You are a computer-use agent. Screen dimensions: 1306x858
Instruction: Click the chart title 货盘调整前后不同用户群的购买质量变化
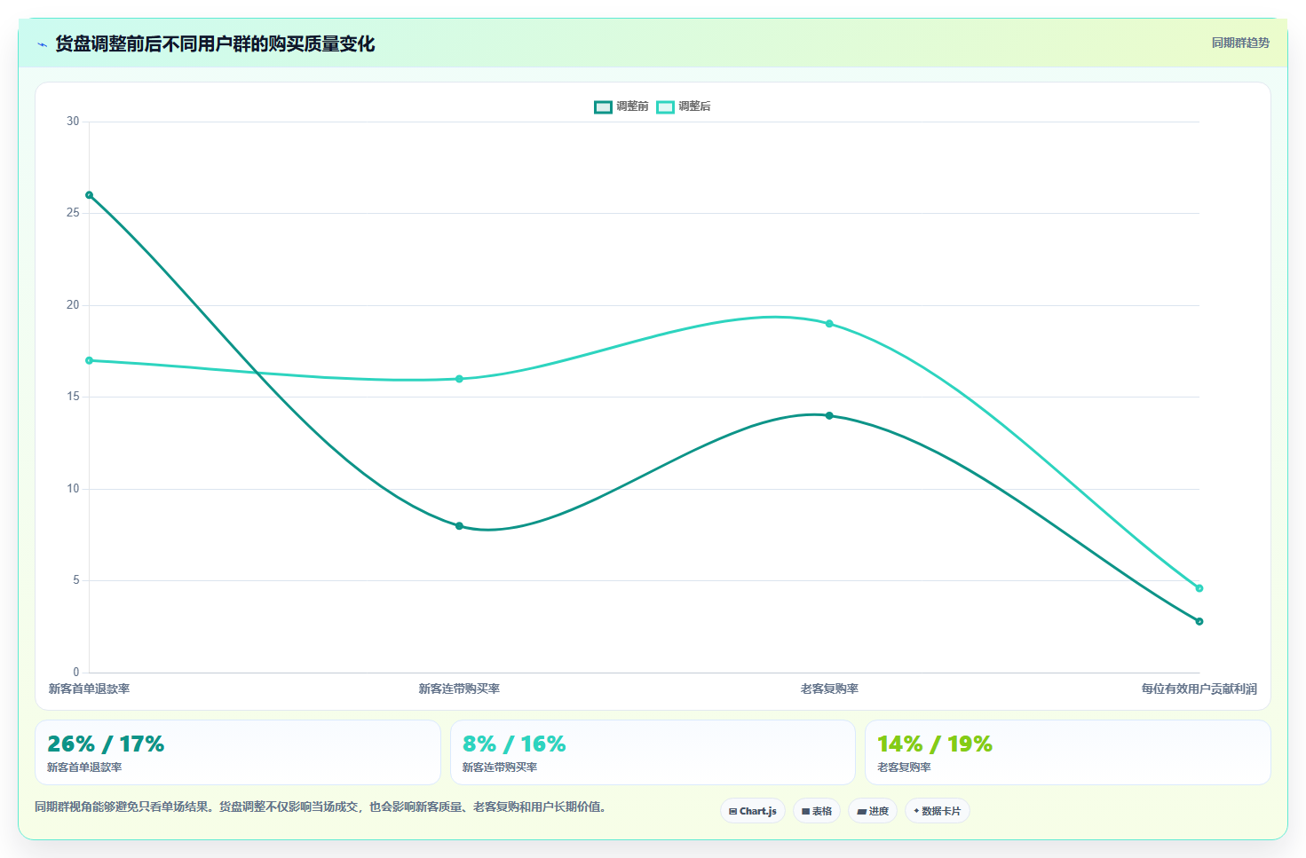click(x=215, y=43)
